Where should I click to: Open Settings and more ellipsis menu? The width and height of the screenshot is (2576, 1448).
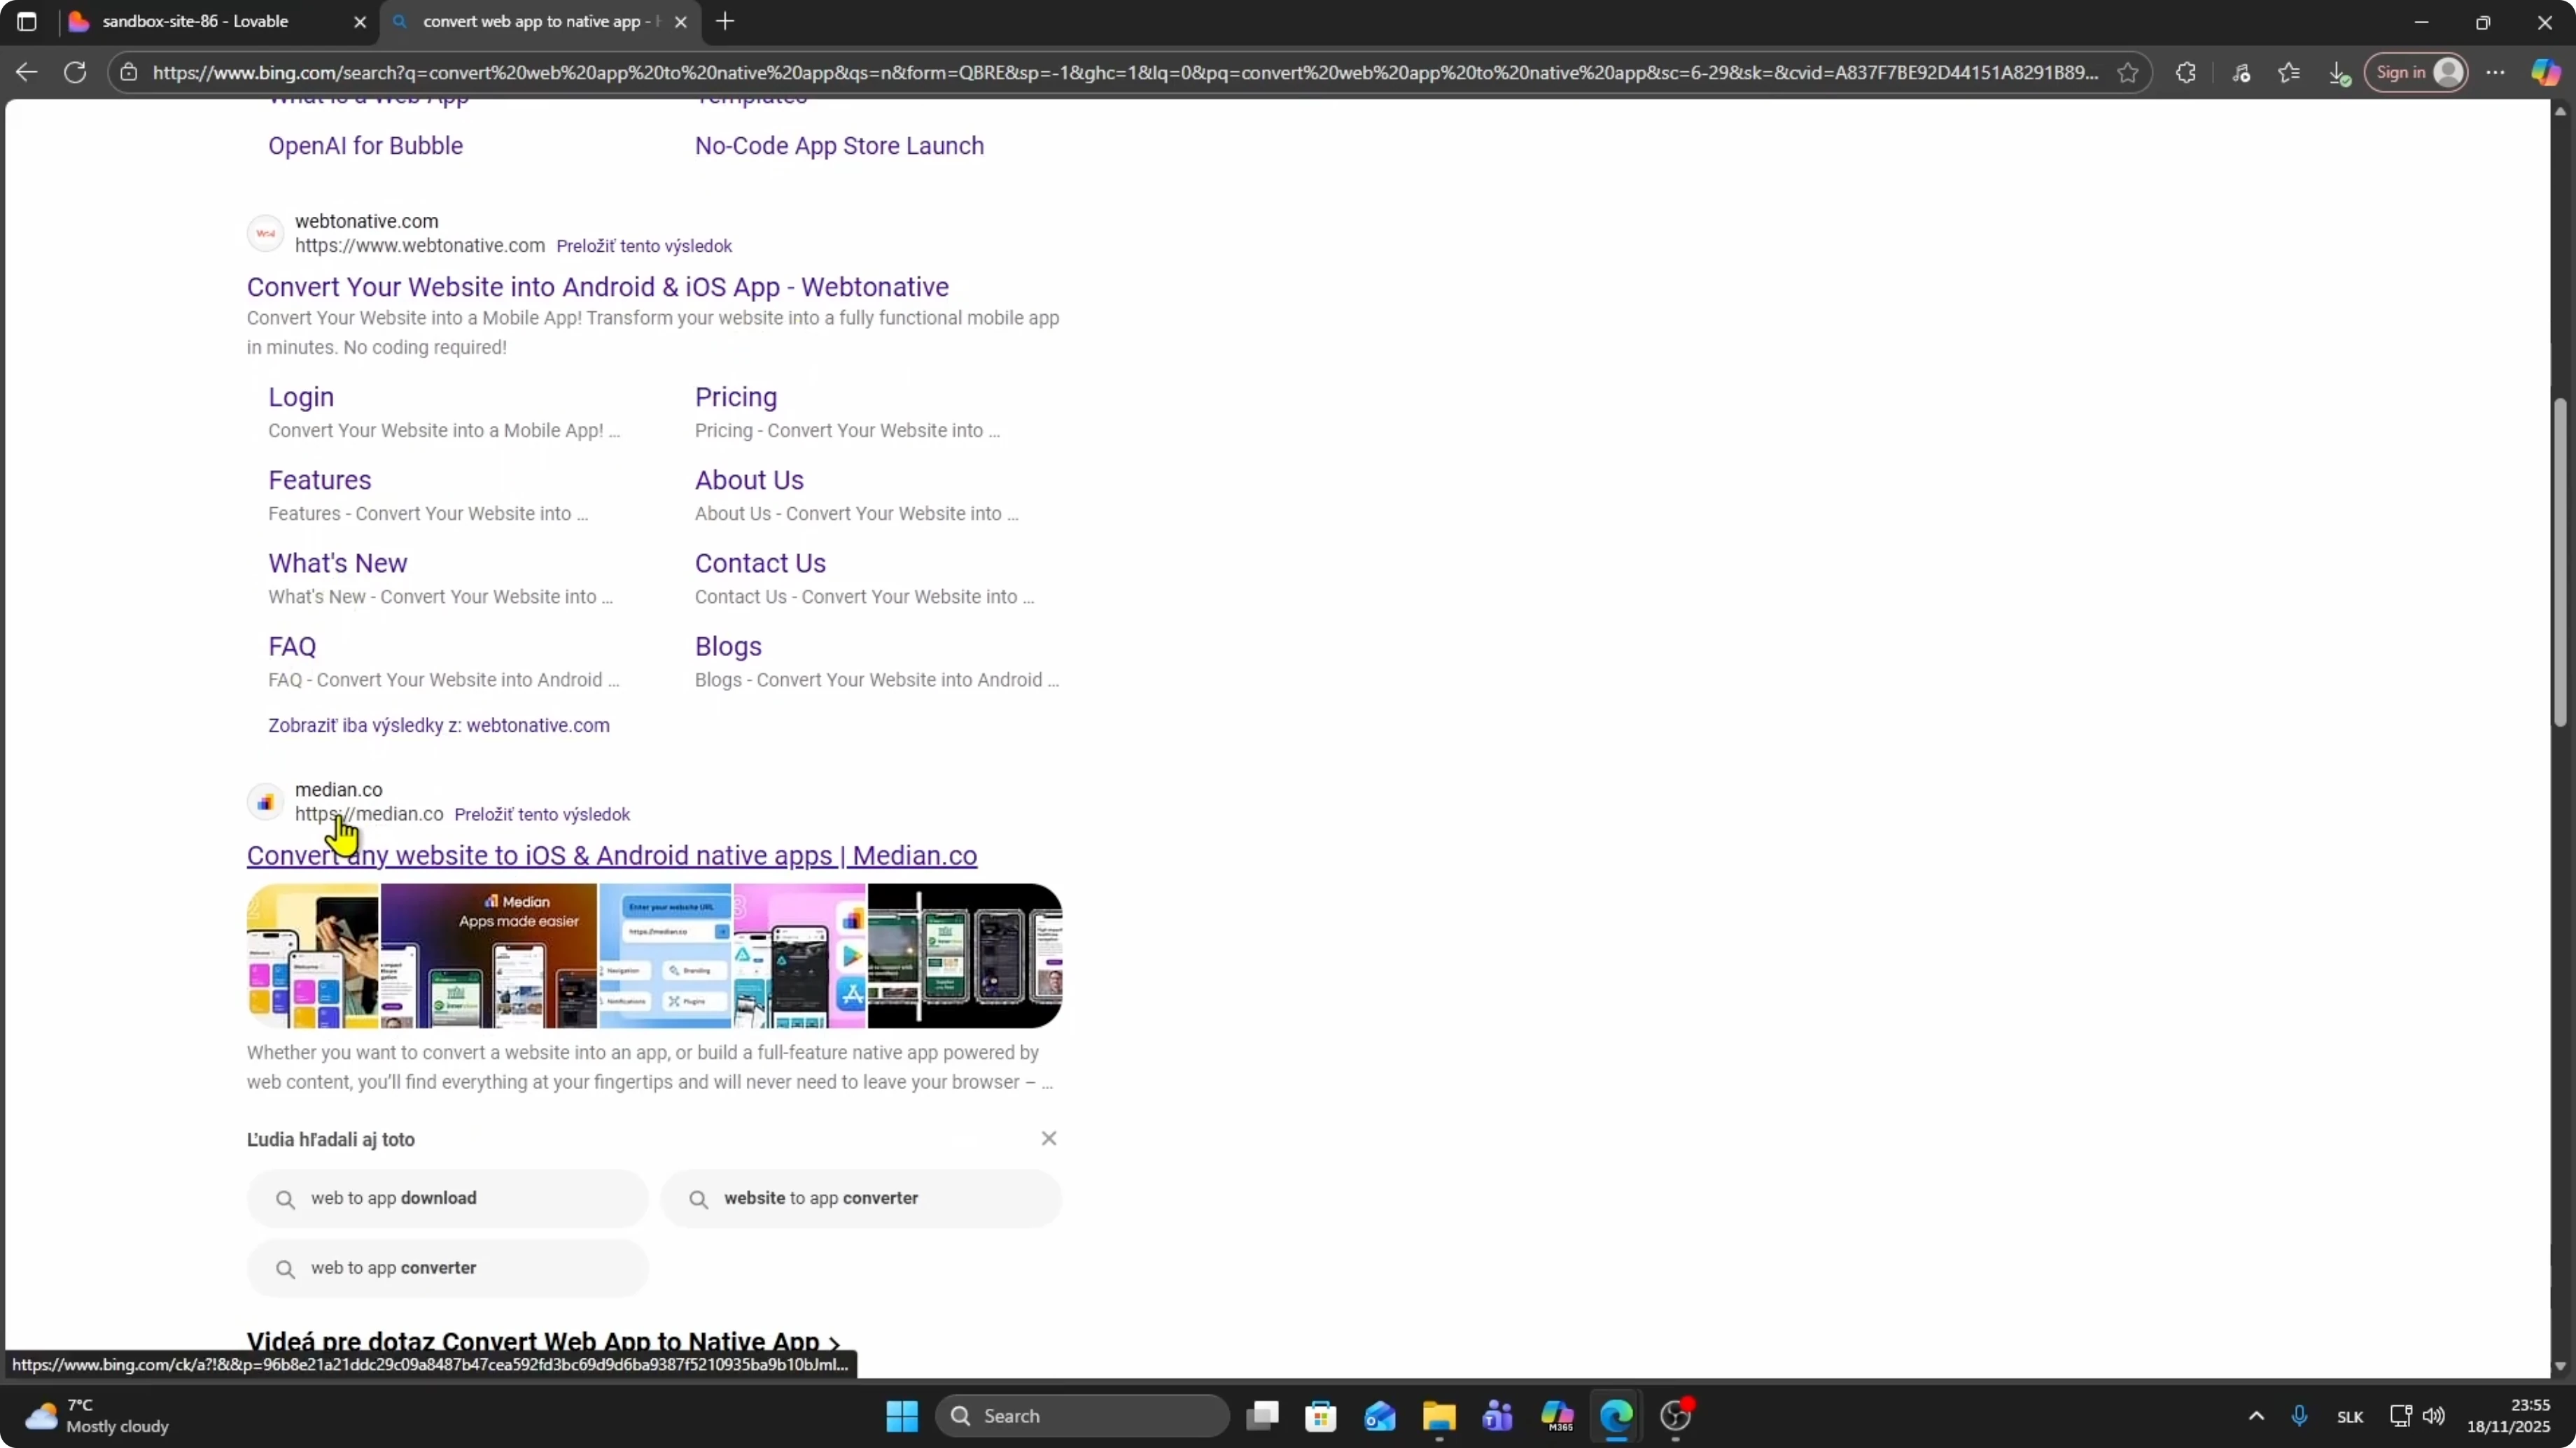[x=2496, y=72]
